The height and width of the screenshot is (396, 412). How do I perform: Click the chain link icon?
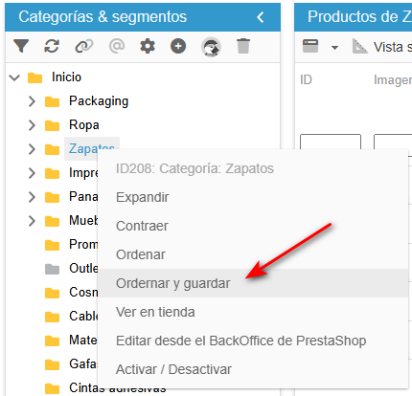84,47
